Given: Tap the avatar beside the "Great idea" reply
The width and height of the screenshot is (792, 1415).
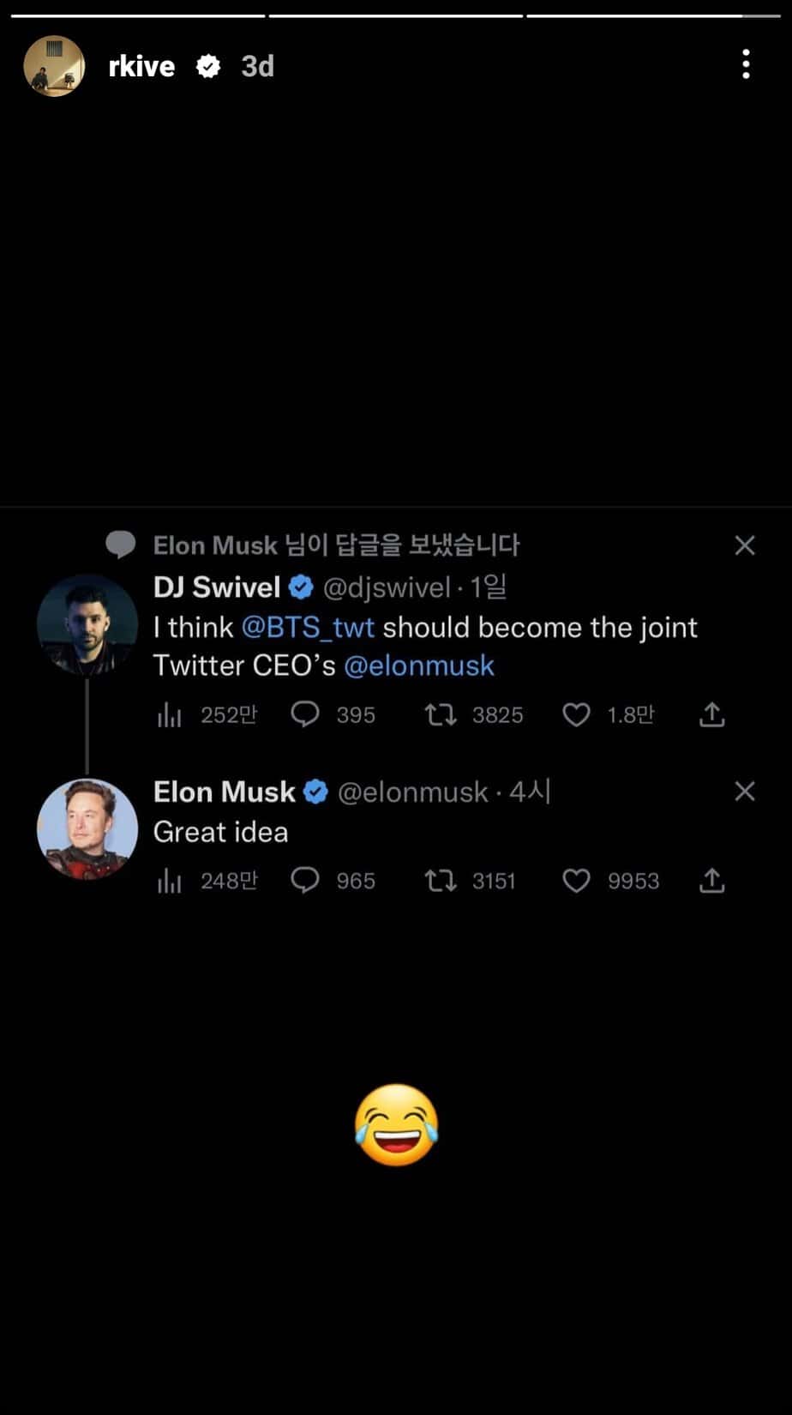Looking at the screenshot, I should 87,828.
